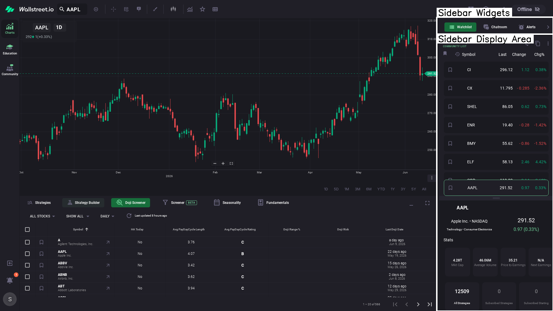Set chart range to 5Y

point(414,189)
